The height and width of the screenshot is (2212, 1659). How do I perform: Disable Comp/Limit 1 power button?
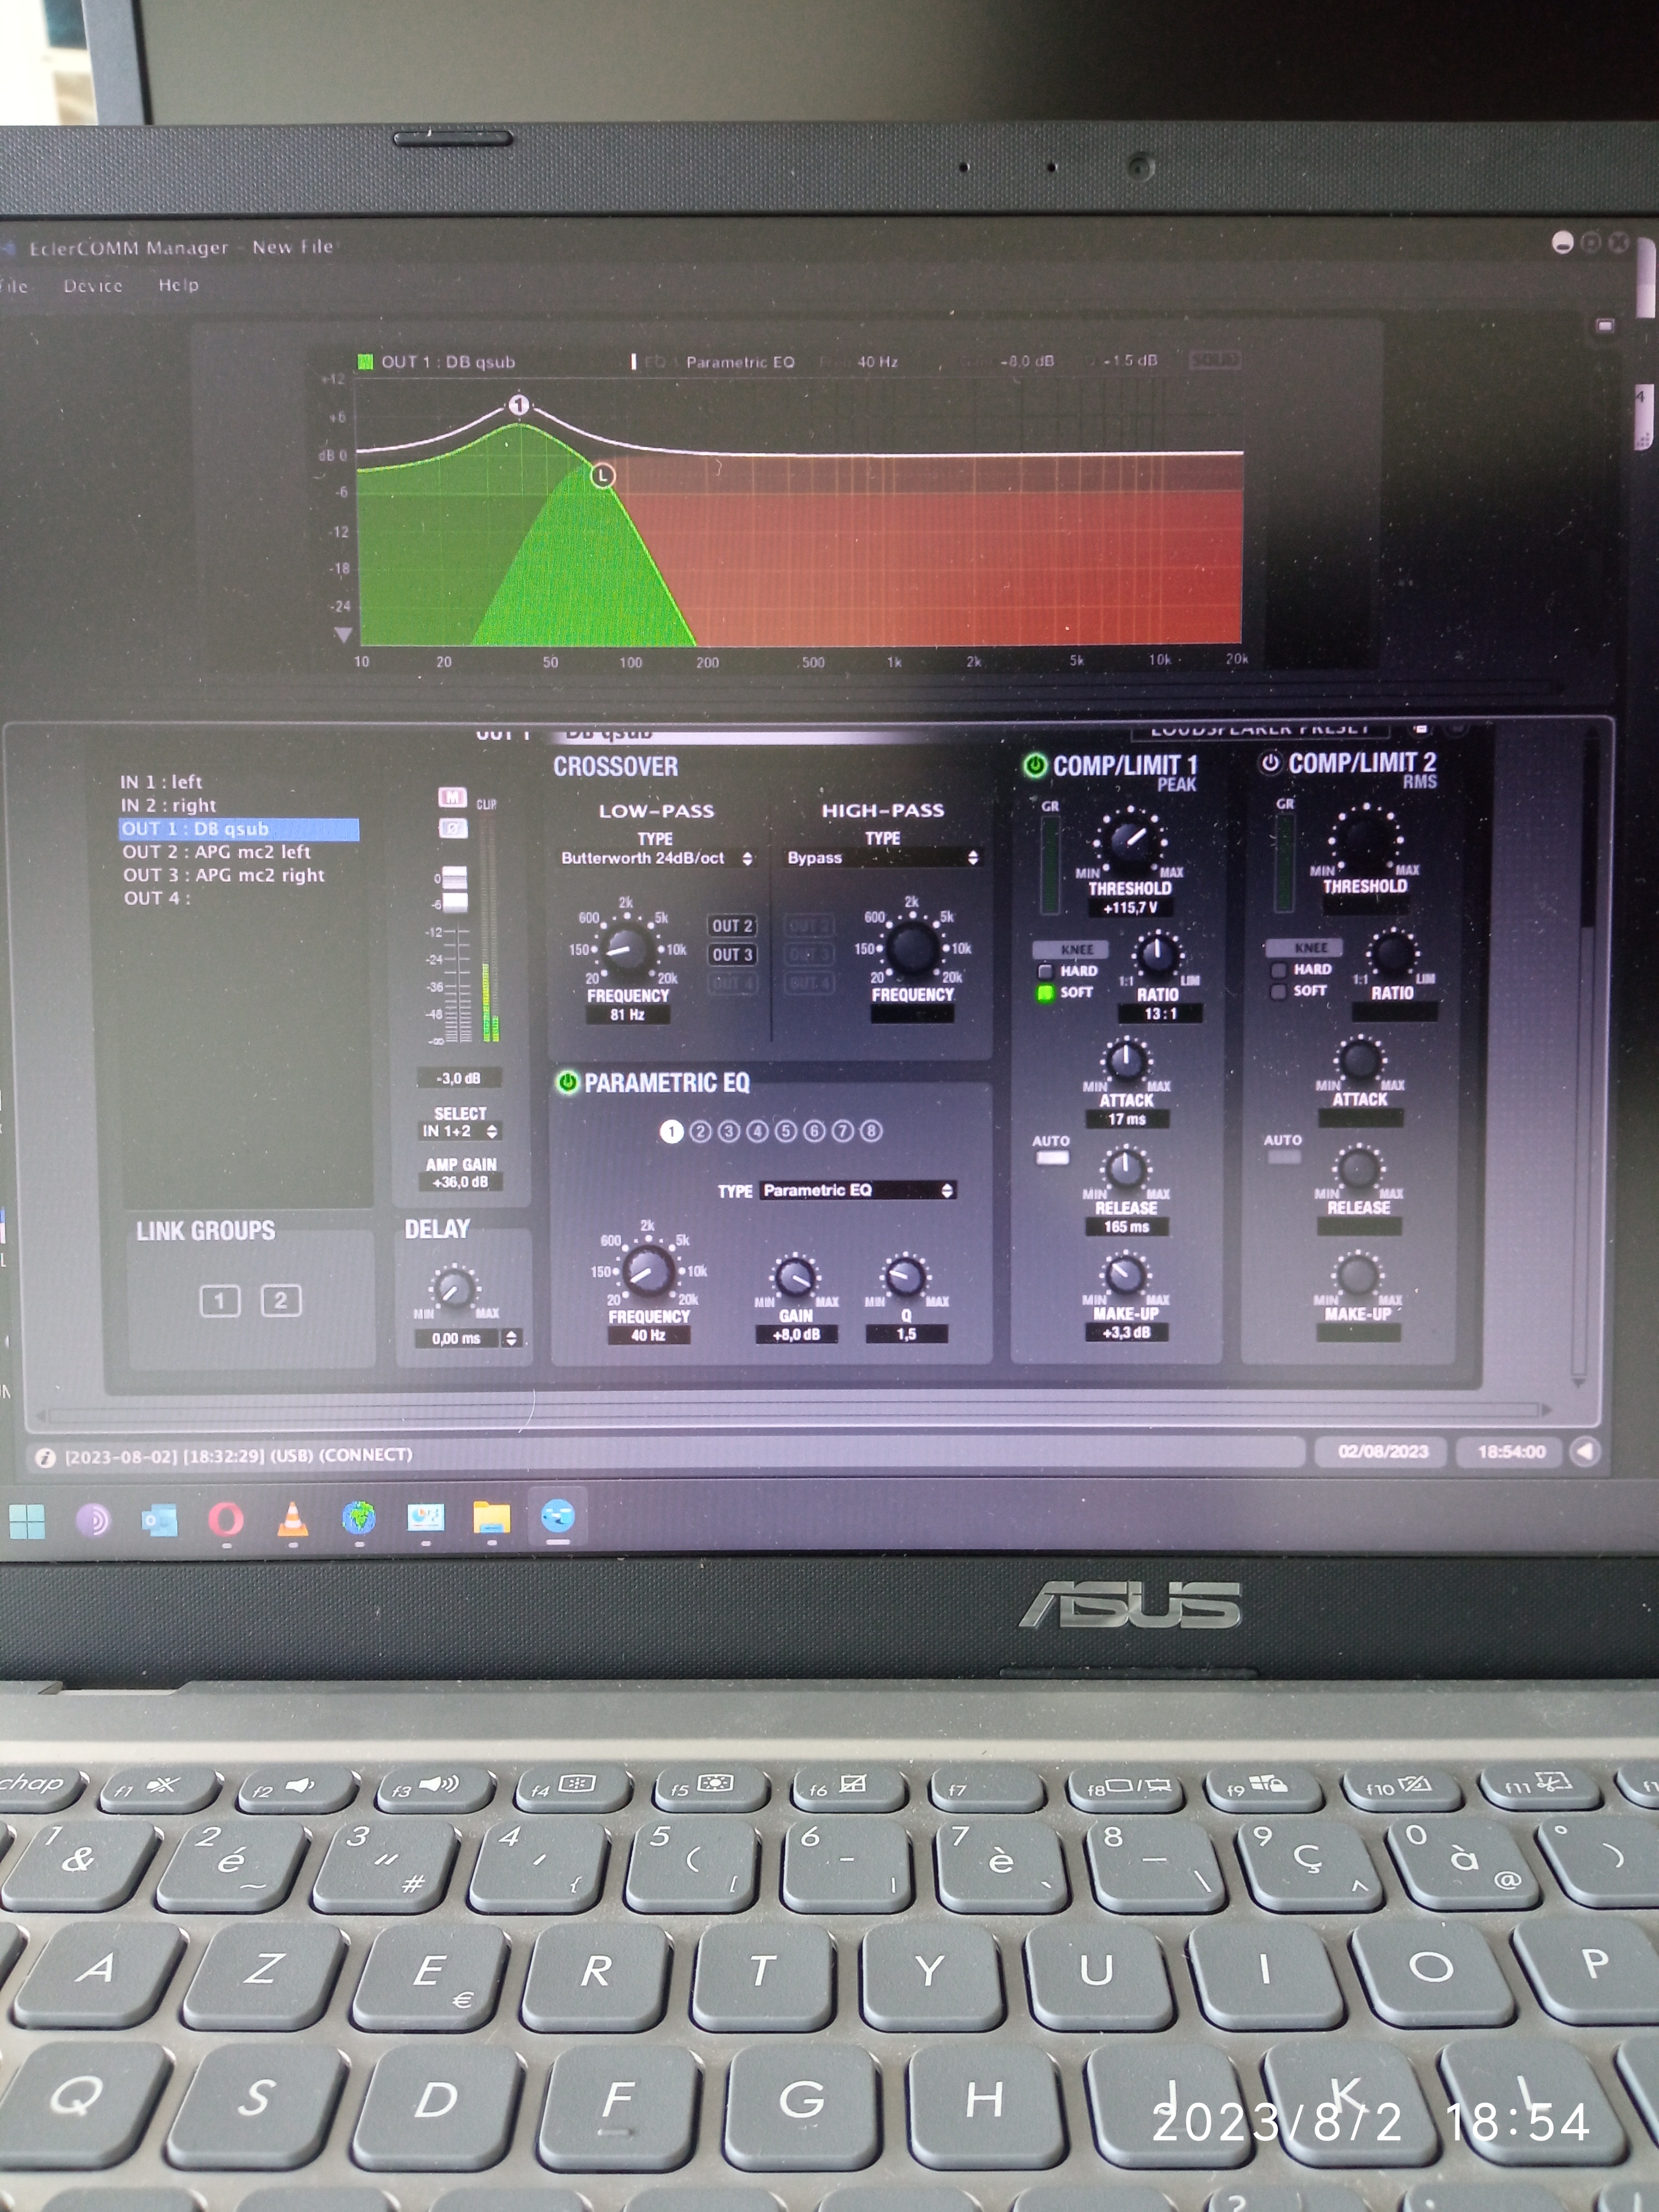[x=1035, y=766]
